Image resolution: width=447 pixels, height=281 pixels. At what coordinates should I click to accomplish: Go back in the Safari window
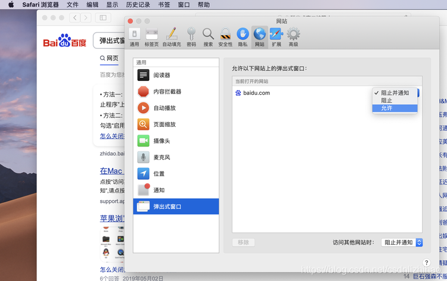click(x=74, y=18)
